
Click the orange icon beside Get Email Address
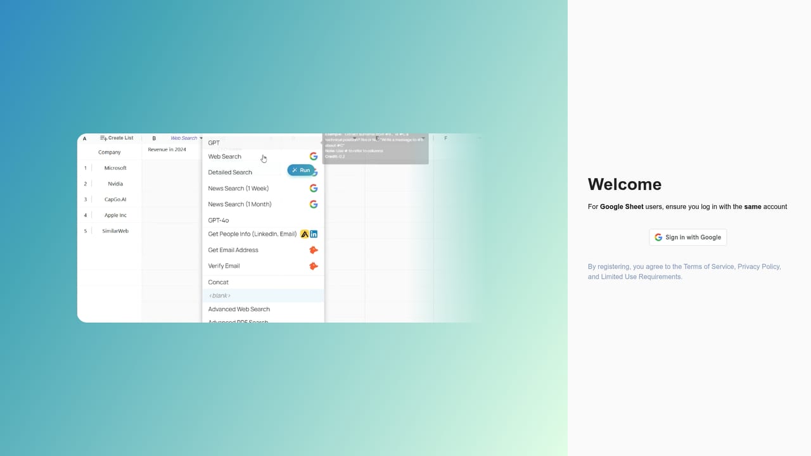coord(313,250)
